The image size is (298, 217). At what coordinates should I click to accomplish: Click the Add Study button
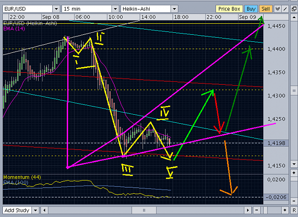[17, 210]
